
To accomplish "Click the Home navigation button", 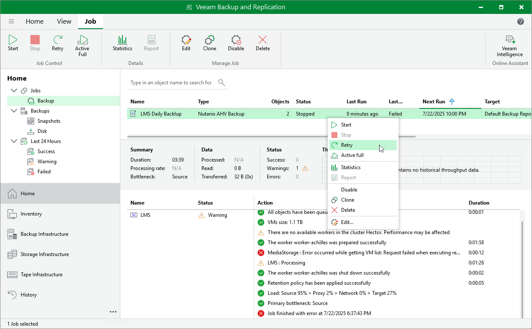I will pos(60,194).
